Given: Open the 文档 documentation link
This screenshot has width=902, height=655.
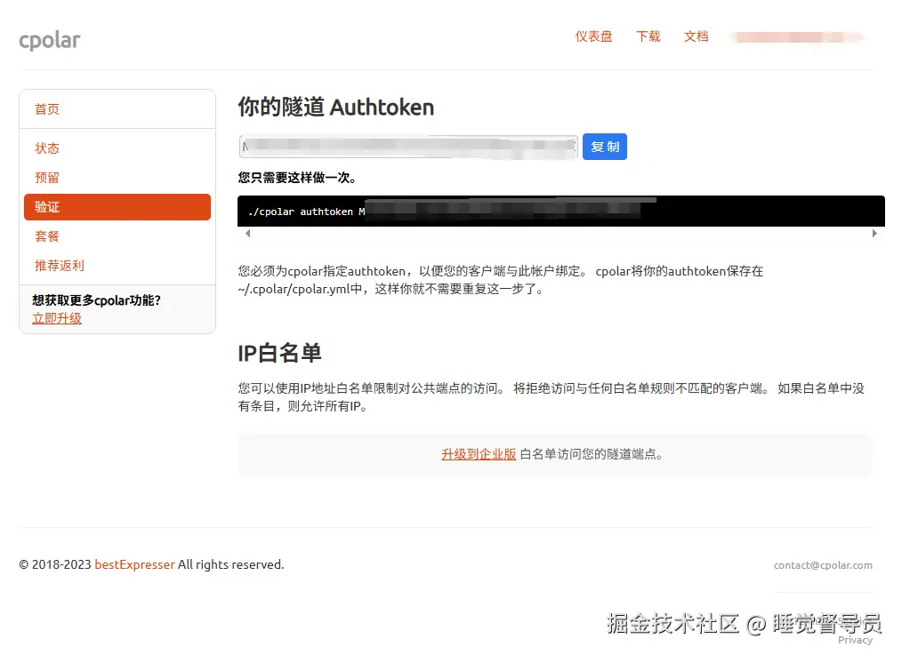Looking at the screenshot, I should click(x=696, y=36).
